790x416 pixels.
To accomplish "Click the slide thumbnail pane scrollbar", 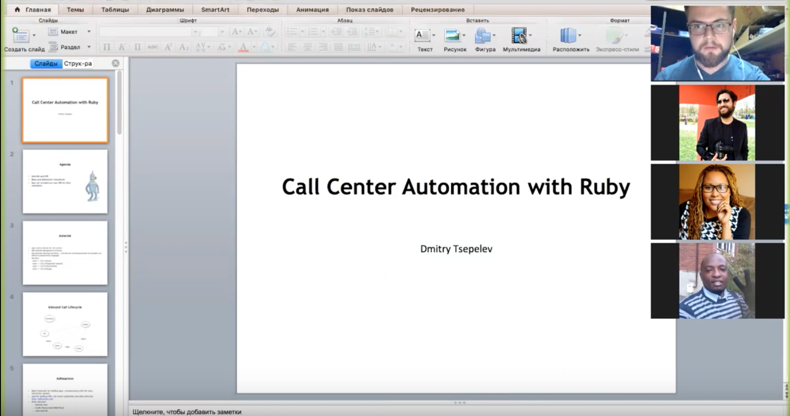I will [119, 104].
